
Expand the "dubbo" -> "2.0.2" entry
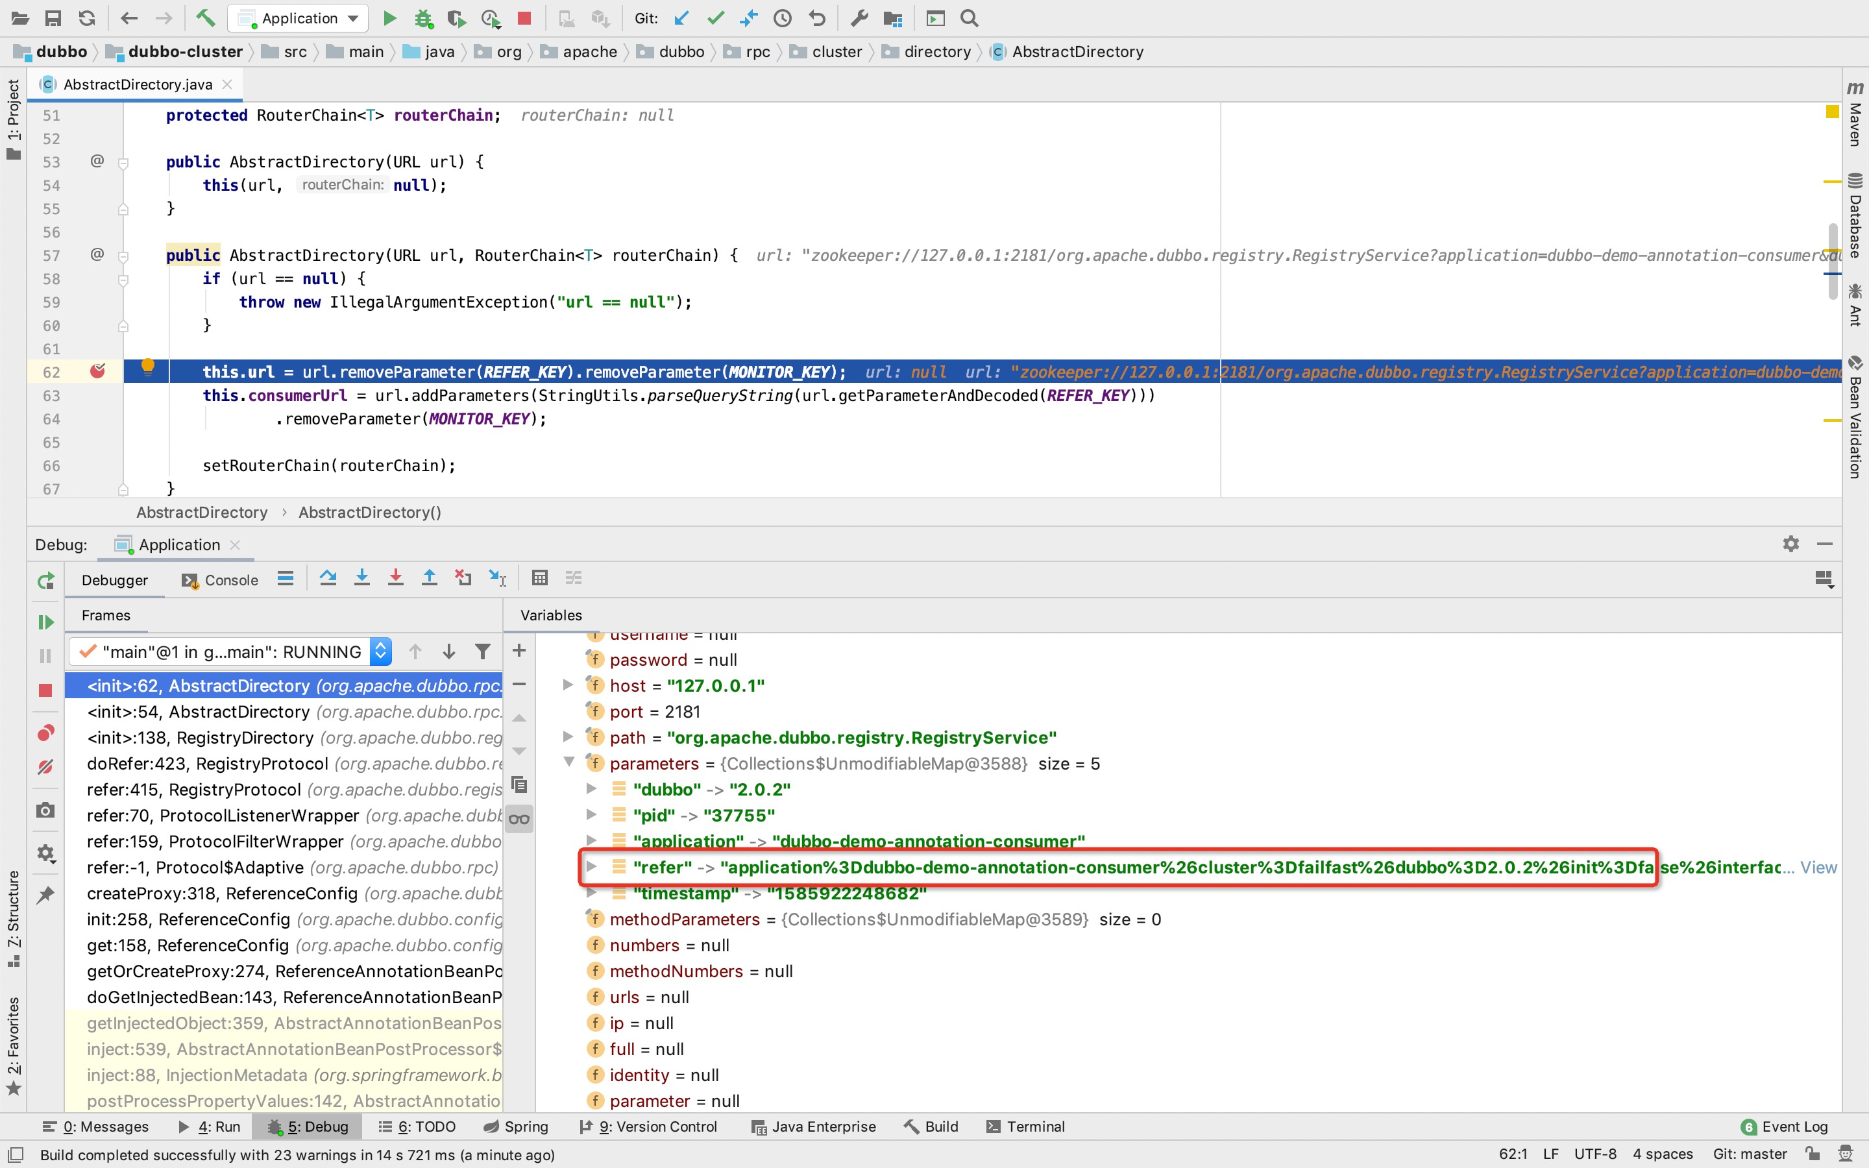591,788
